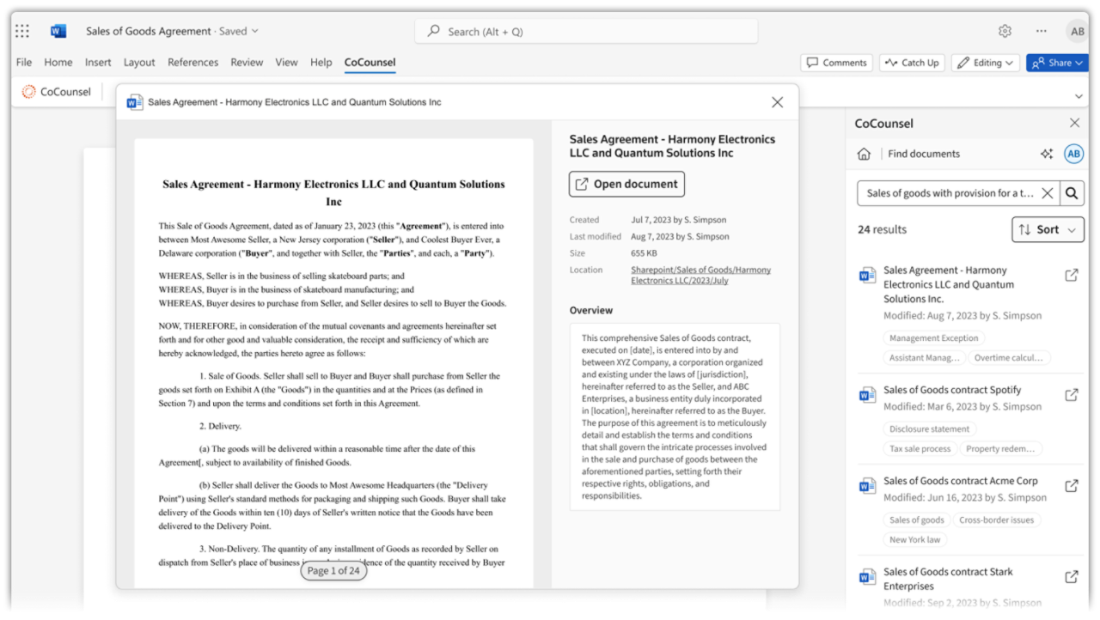Click the AB avatar in CoCounsel panel
This screenshot has width=1100, height=620.
[1073, 154]
